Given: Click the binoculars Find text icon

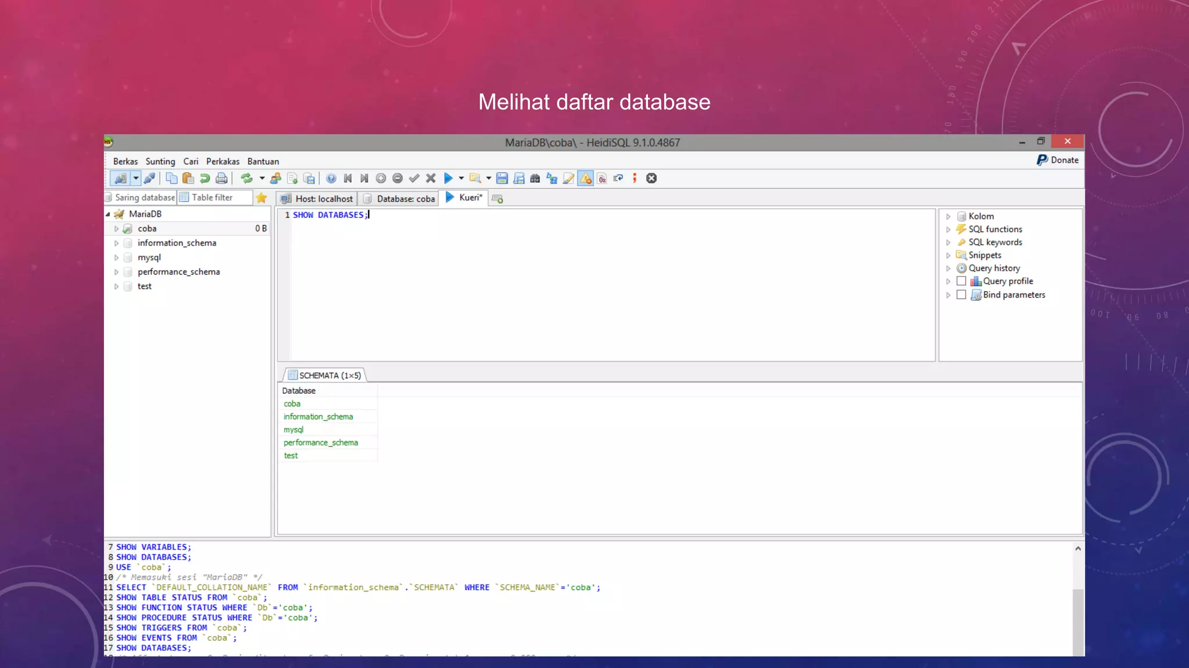Looking at the screenshot, I should 535,178.
